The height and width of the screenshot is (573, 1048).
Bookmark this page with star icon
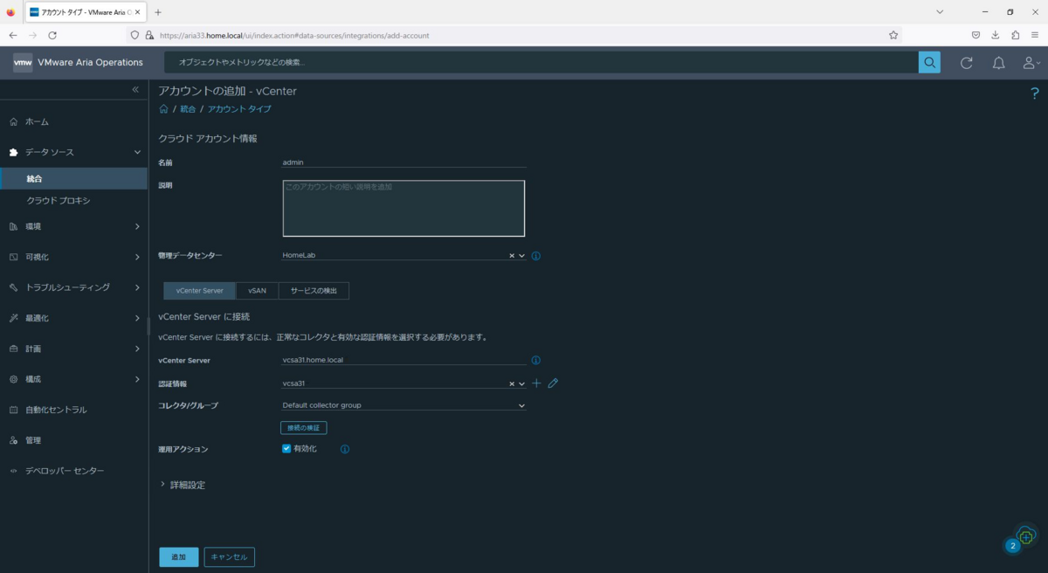(x=893, y=35)
